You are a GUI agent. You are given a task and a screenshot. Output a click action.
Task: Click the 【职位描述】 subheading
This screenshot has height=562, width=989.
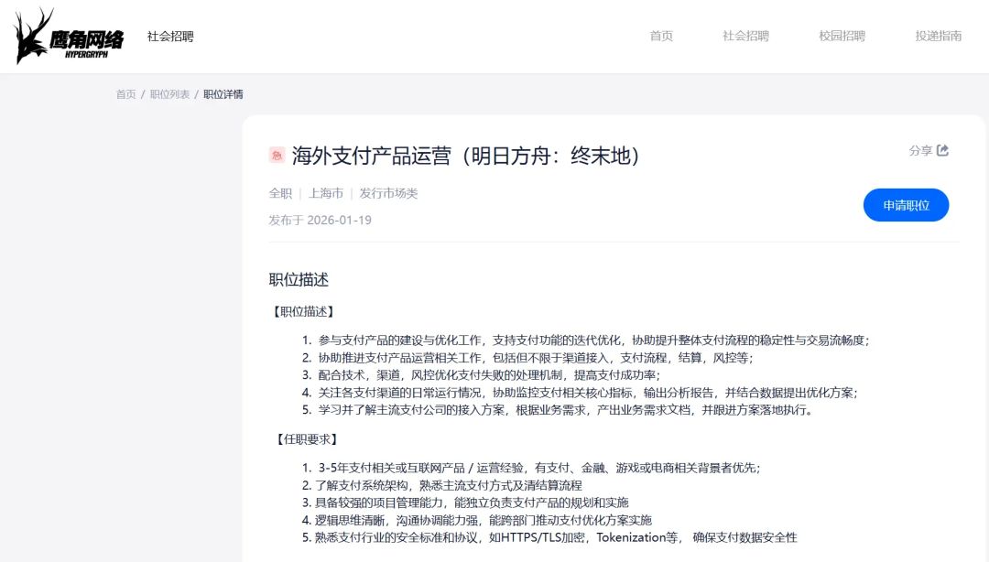pos(303,311)
